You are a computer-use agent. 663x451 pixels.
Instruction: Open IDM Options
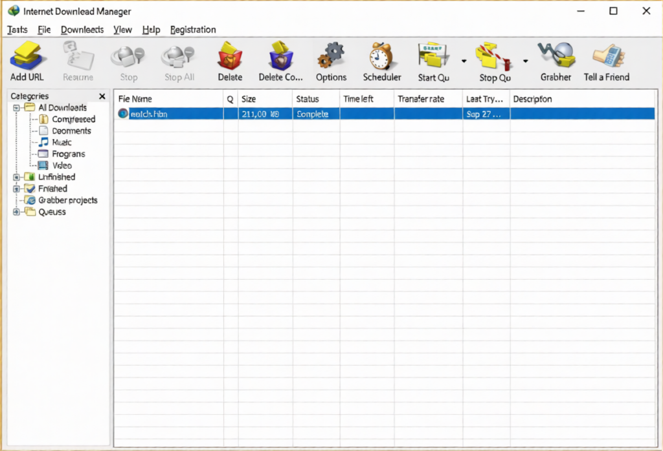coord(331,61)
